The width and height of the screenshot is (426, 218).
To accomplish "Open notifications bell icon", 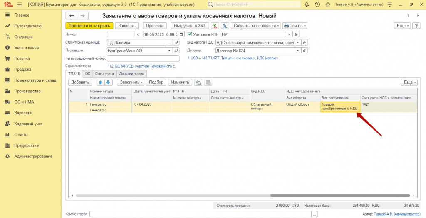I will pos(307,5).
